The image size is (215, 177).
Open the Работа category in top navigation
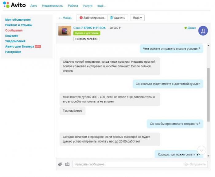(73, 6)
